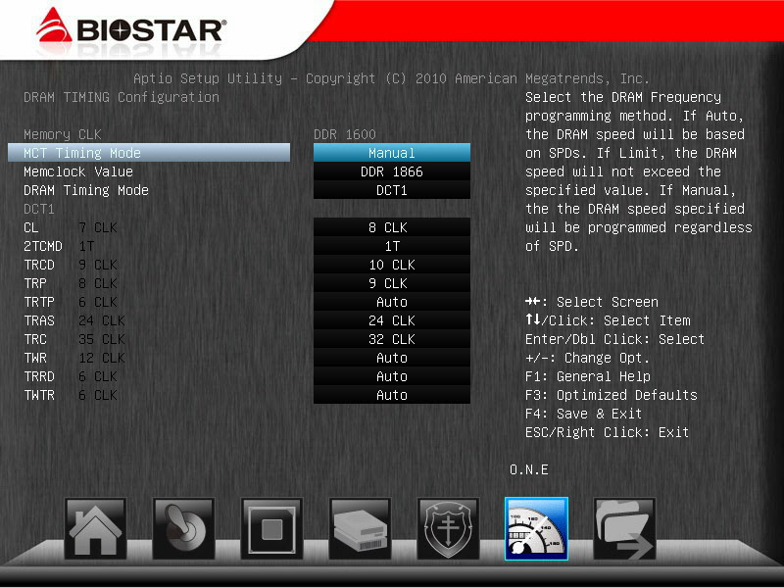Viewport: 784px width, 588px height.
Task: Change Memclock Value DDR 1866 setting
Action: click(392, 171)
